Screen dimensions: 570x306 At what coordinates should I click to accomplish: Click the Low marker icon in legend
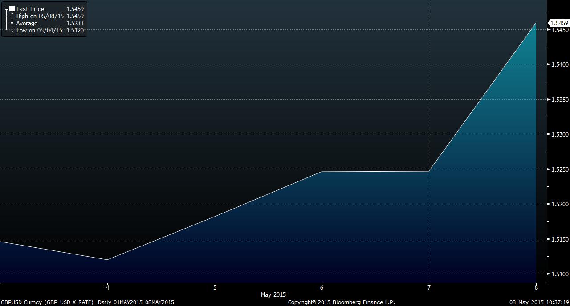pos(12,30)
